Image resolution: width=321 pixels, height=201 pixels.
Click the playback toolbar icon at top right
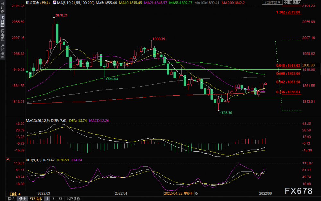[295, 2]
